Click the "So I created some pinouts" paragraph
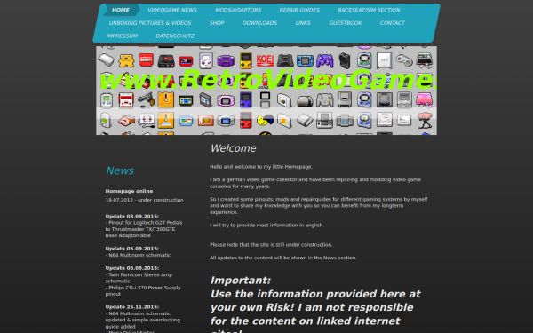The height and width of the screenshot is (333, 533). coord(319,206)
